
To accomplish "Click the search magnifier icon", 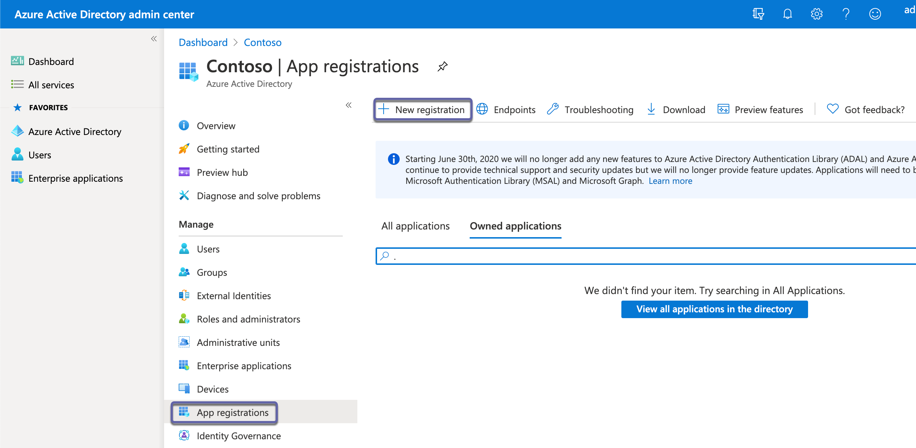I will coord(385,256).
